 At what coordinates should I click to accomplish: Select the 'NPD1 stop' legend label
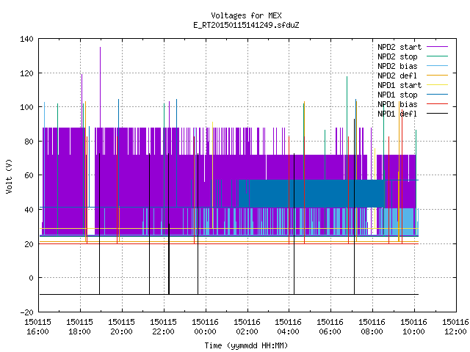click(397, 95)
